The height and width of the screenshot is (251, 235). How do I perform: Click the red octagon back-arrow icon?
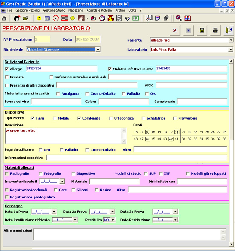[x=56, y=18]
